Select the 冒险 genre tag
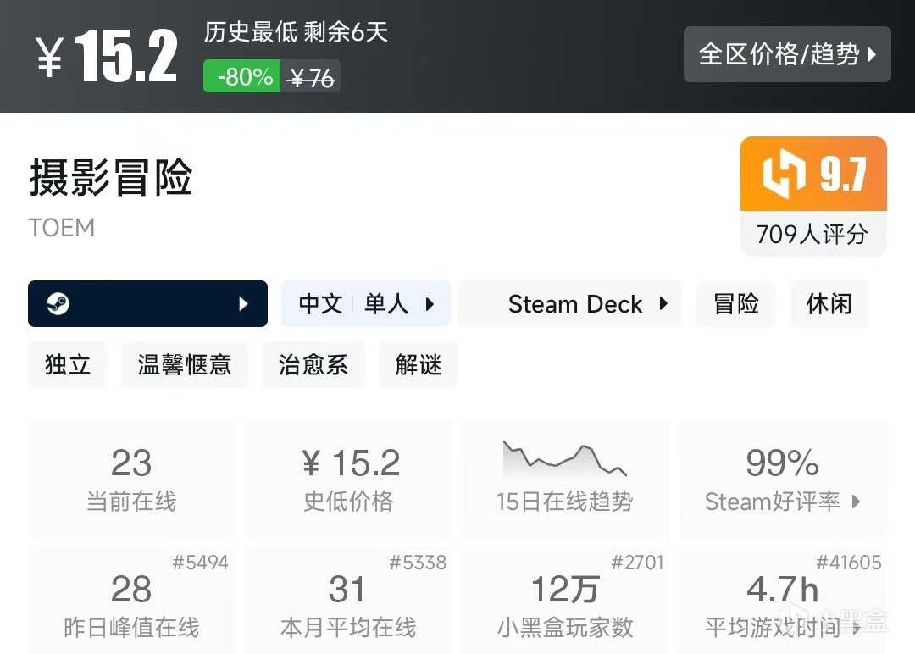Viewport: 915px width, 654px height. point(735,303)
